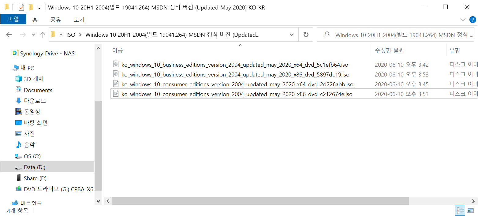Sort files by 수정한 날짜 column
This screenshot has width=478, height=216.
(389, 50)
